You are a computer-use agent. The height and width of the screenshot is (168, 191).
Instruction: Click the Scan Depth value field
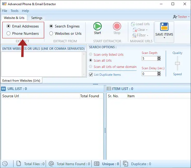pyautogui.click(x=149, y=58)
